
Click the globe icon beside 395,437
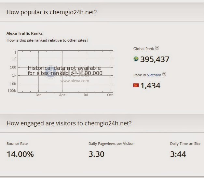click(136, 59)
